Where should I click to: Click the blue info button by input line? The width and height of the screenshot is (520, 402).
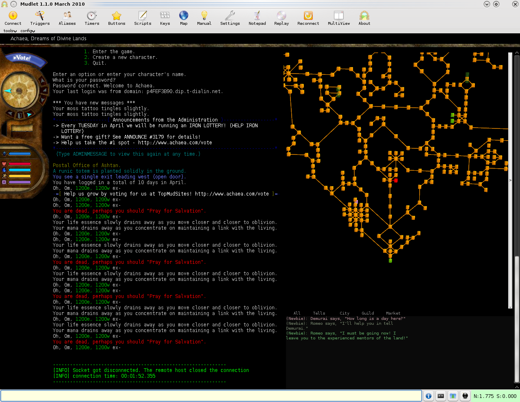(429, 396)
